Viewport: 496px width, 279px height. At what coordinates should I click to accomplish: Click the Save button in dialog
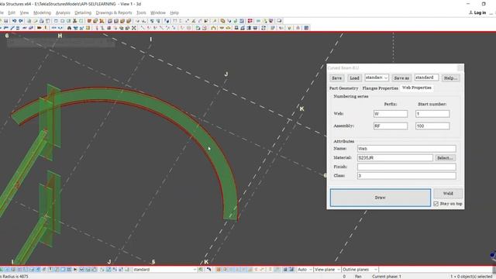pos(336,77)
